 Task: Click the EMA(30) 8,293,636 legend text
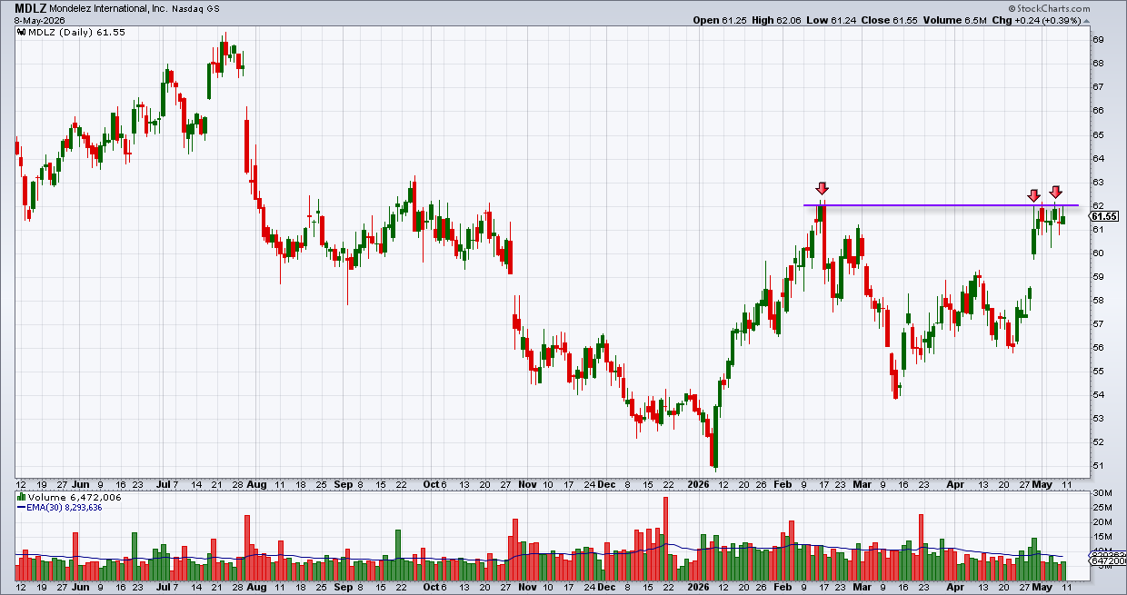coord(65,509)
